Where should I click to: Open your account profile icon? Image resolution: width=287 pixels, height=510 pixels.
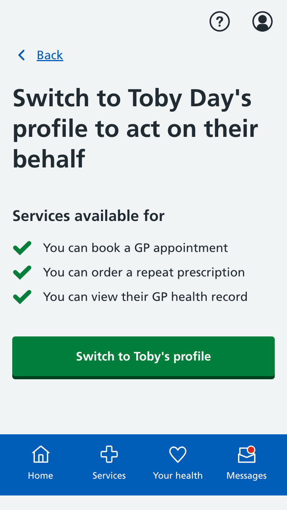pos(263,22)
